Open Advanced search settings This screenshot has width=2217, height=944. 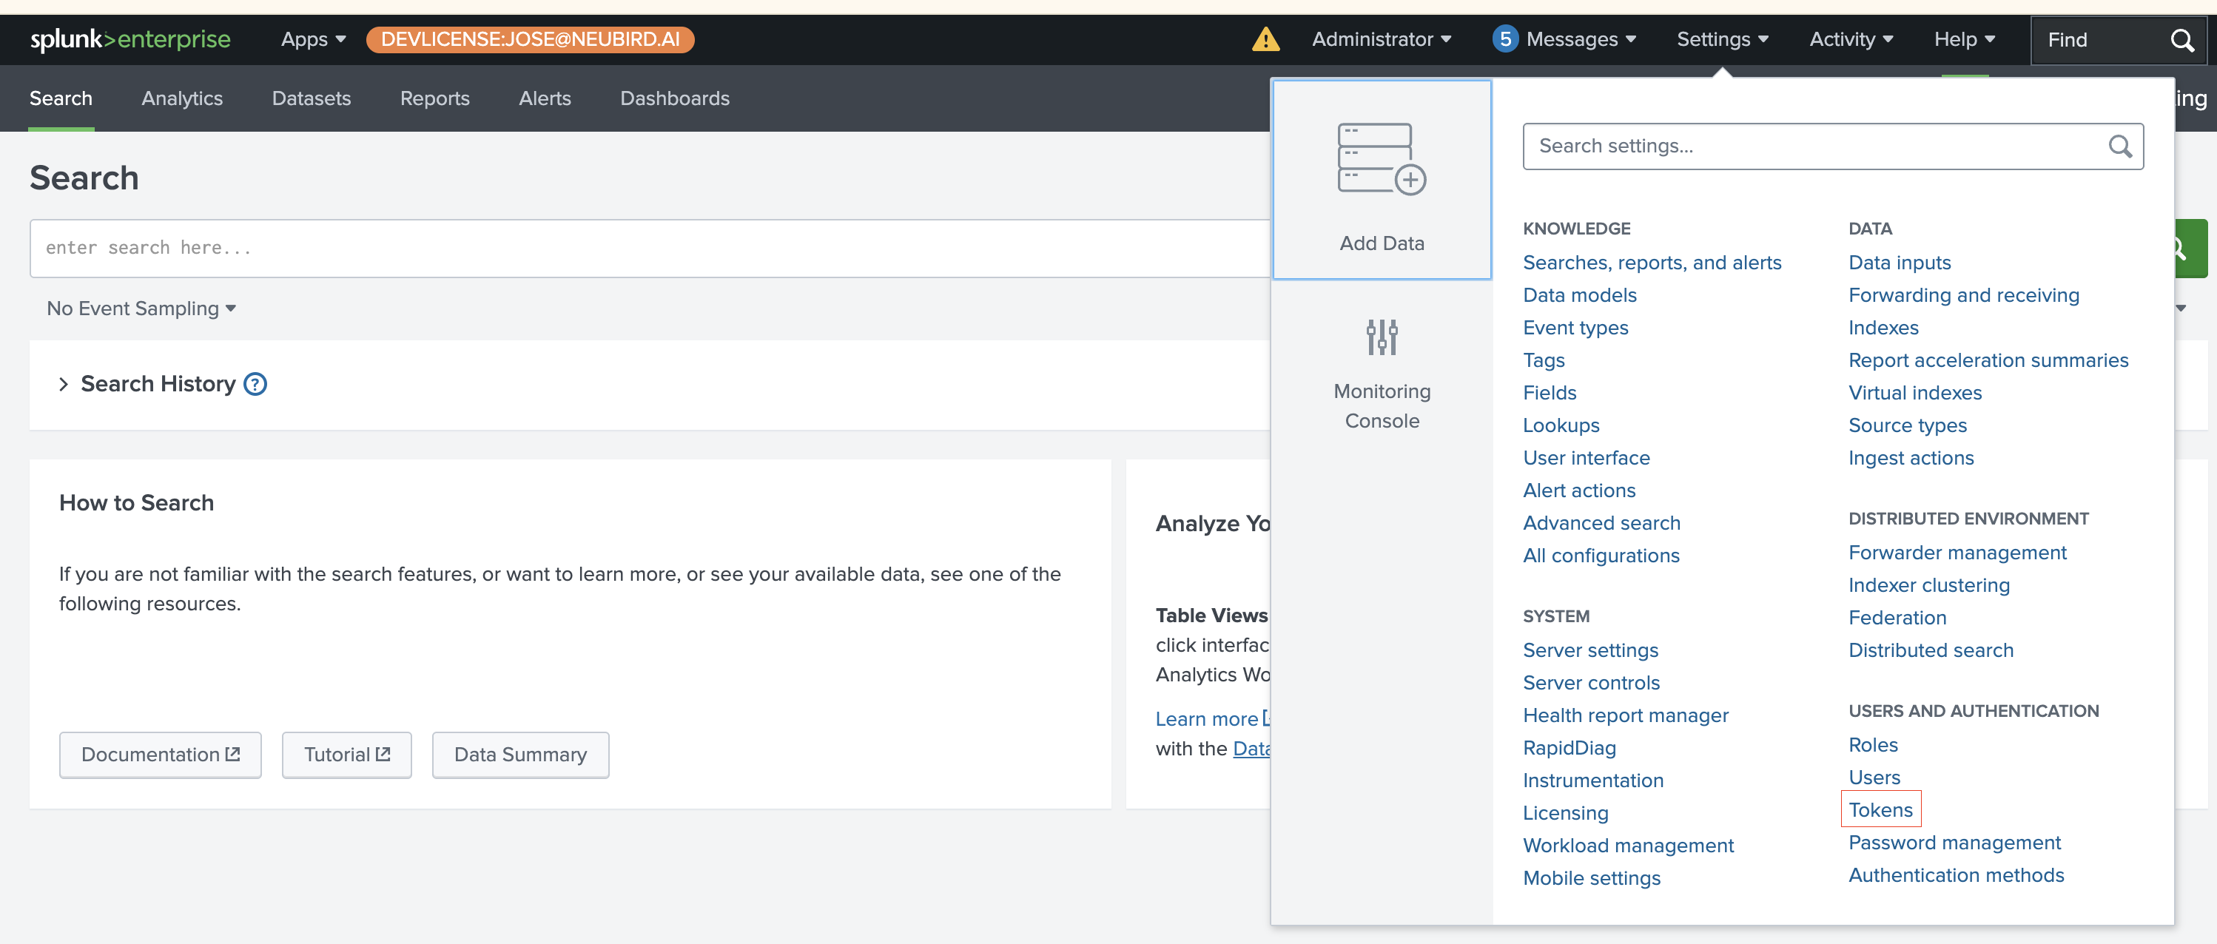coord(1601,523)
